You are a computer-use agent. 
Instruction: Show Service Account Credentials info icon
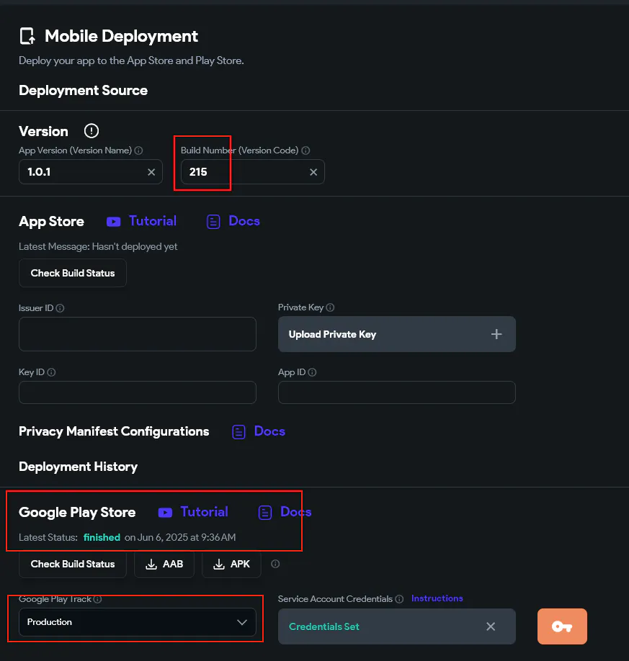point(399,599)
